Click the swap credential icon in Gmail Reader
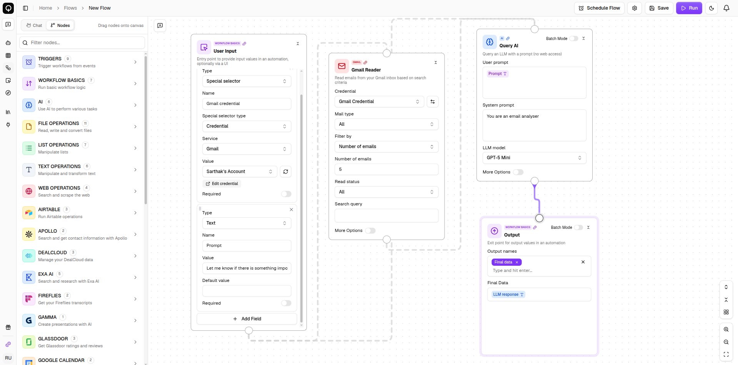Viewport: 738px width, 365px height. point(433,102)
